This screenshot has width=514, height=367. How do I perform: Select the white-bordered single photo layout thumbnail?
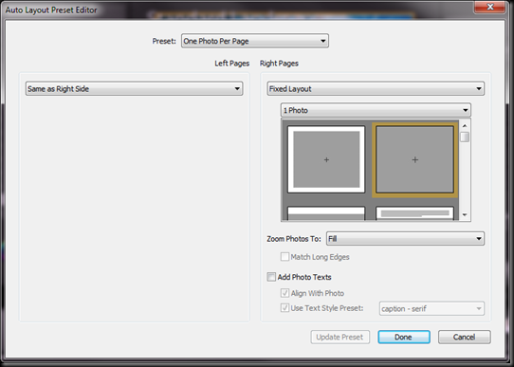pyautogui.click(x=326, y=159)
